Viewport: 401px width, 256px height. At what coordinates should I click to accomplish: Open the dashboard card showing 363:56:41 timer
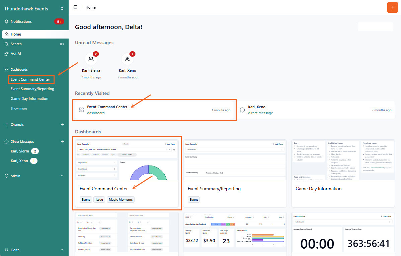[343, 234]
